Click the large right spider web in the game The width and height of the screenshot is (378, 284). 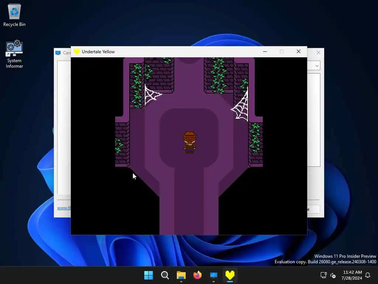(240, 105)
